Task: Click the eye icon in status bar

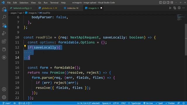Action: pyautogui.click(x=15, y=103)
